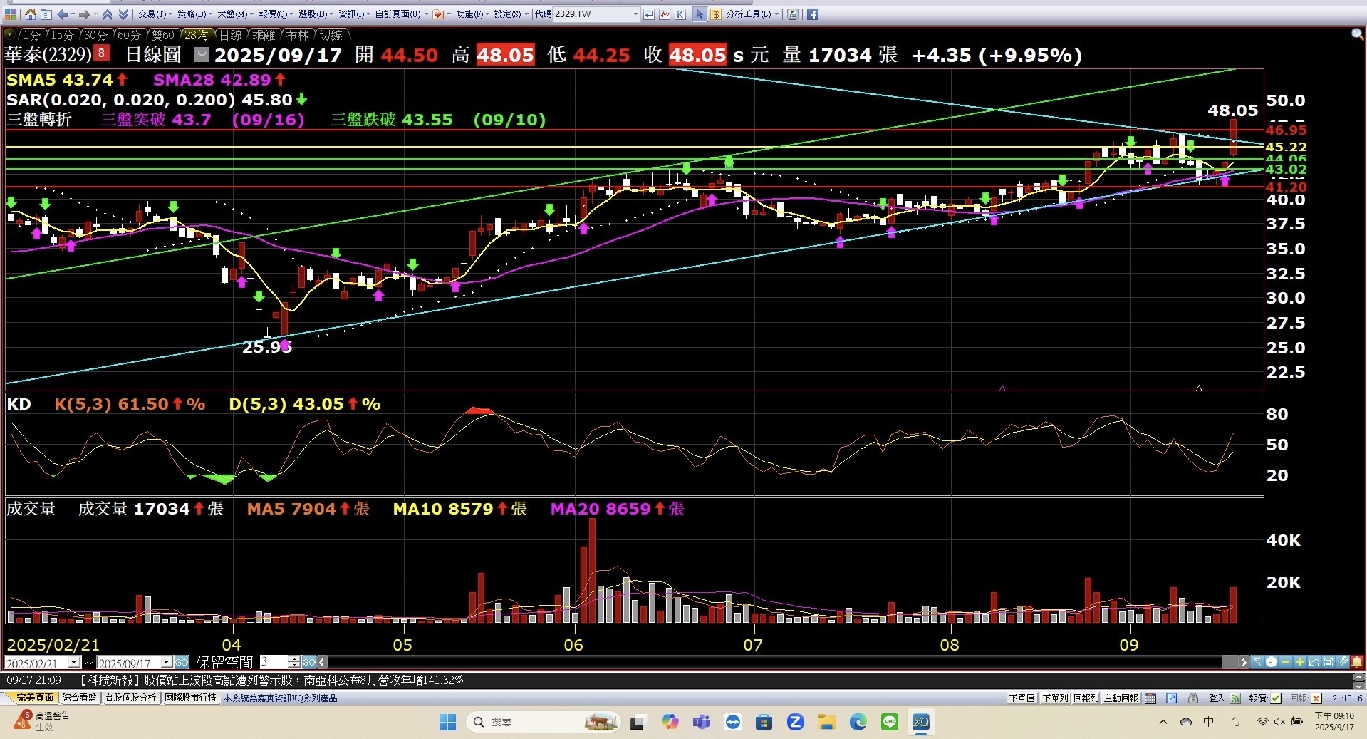Click the double up-arrow previous stock icon
1367x739 pixels.
pos(108,14)
